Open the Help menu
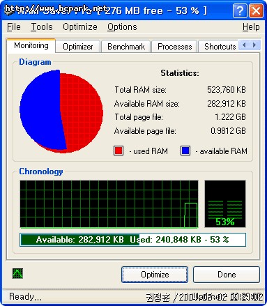The width and height of the screenshot is (267, 306). coord(251,27)
